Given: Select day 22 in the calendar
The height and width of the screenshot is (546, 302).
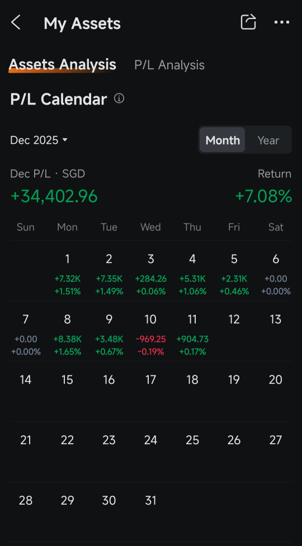Looking at the screenshot, I should point(68,440).
